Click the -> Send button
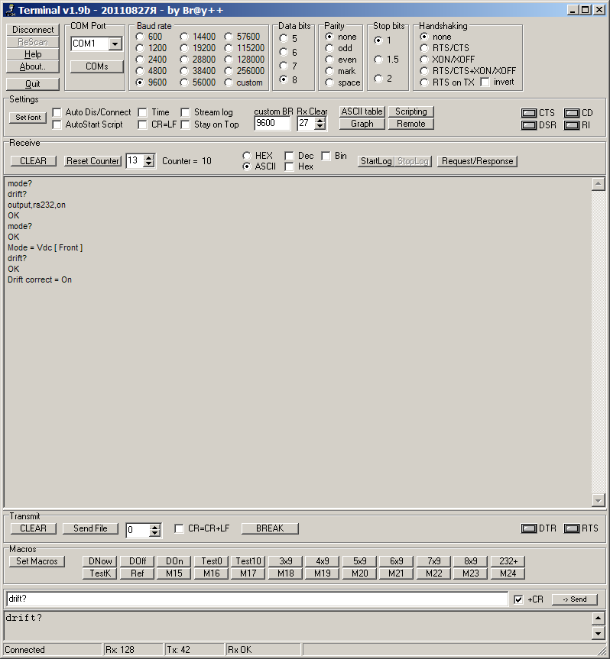 pyautogui.click(x=574, y=599)
